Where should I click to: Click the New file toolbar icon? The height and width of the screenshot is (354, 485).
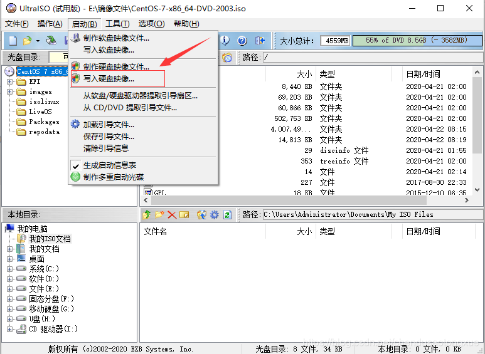coord(13,41)
